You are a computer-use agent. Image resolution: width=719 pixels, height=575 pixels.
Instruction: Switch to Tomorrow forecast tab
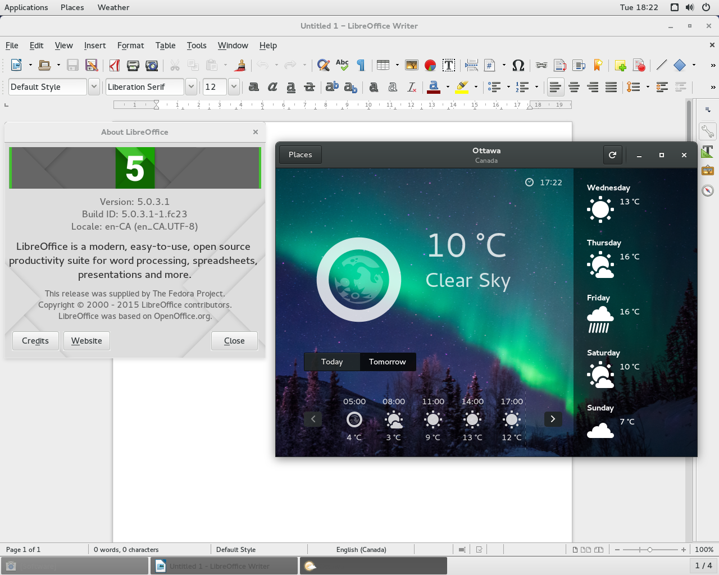coord(388,362)
